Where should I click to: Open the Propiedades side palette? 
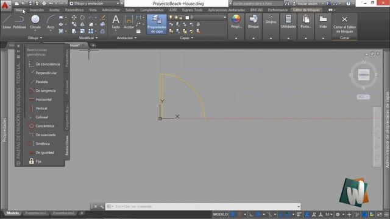coord(4,130)
